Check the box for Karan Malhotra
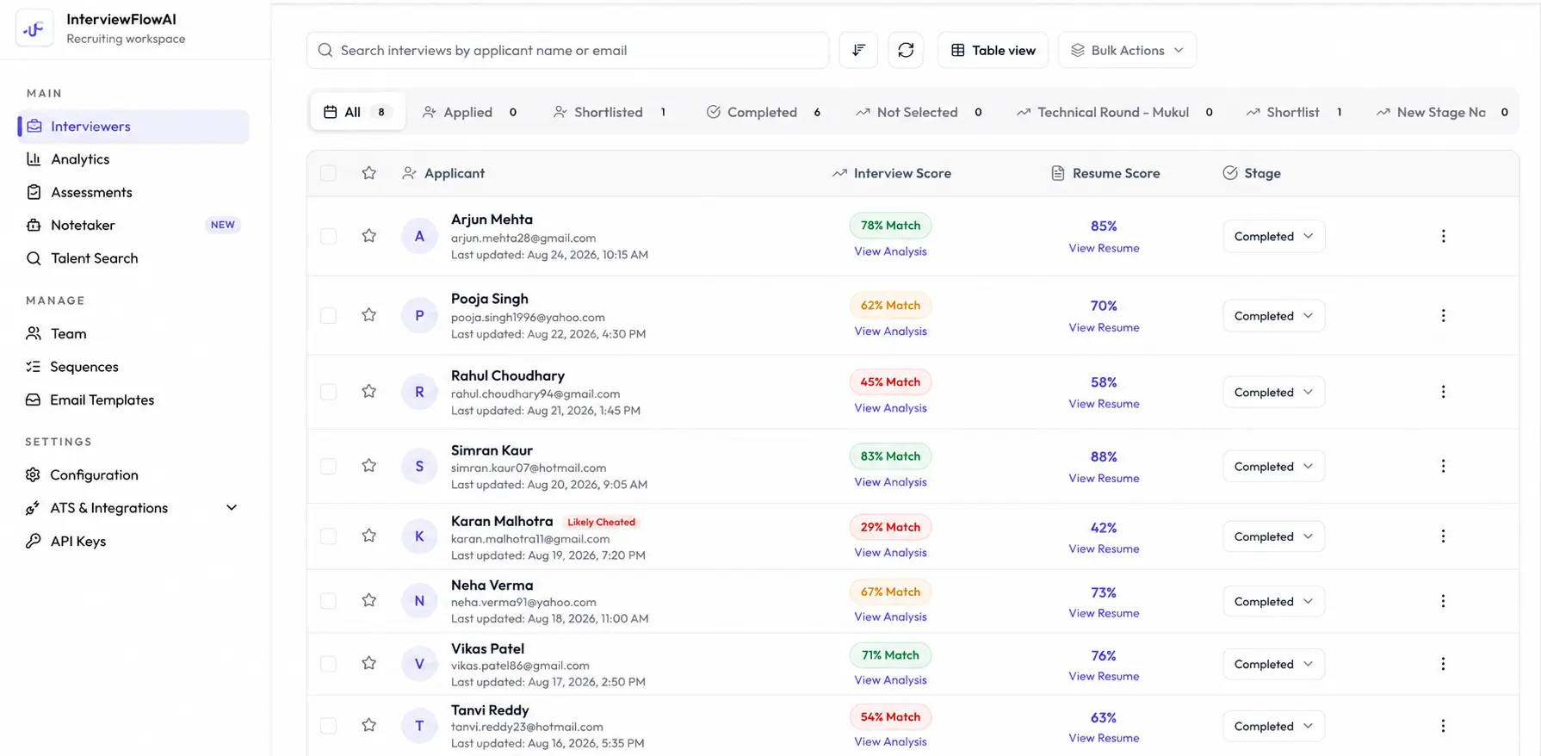This screenshot has width=1541, height=756. pyautogui.click(x=328, y=536)
